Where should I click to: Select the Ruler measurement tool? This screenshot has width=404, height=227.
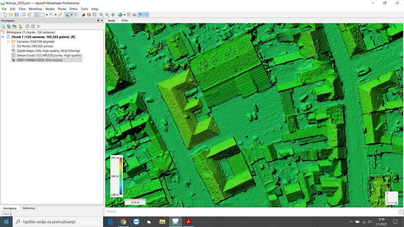pyautogui.click(x=60, y=15)
